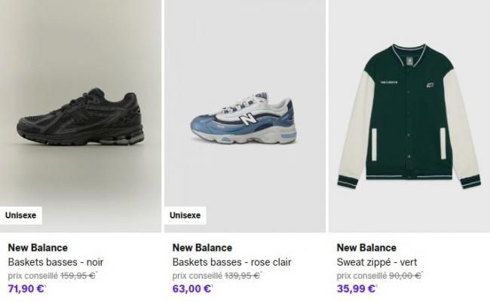Click the 71,90 € sale price
The height and width of the screenshot is (302, 490).
pos(26,288)
